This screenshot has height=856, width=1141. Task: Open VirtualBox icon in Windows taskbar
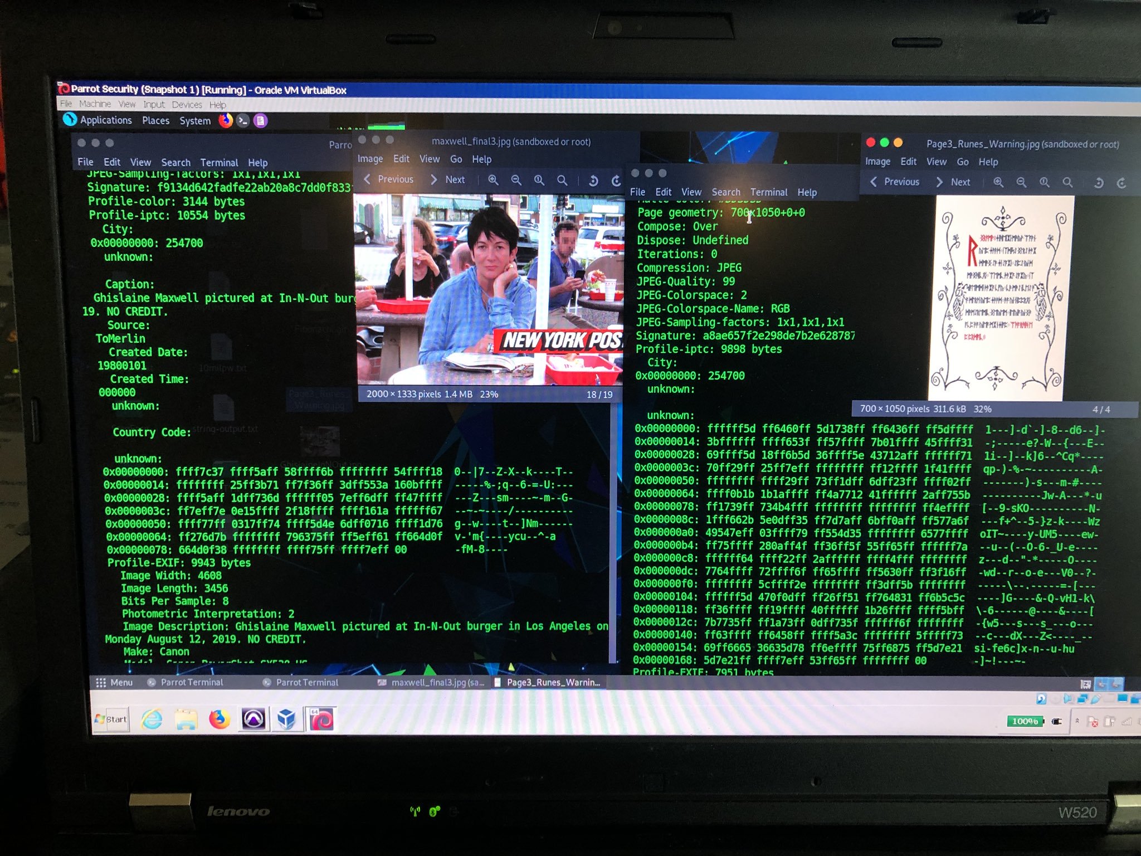[x=286, y=719]
